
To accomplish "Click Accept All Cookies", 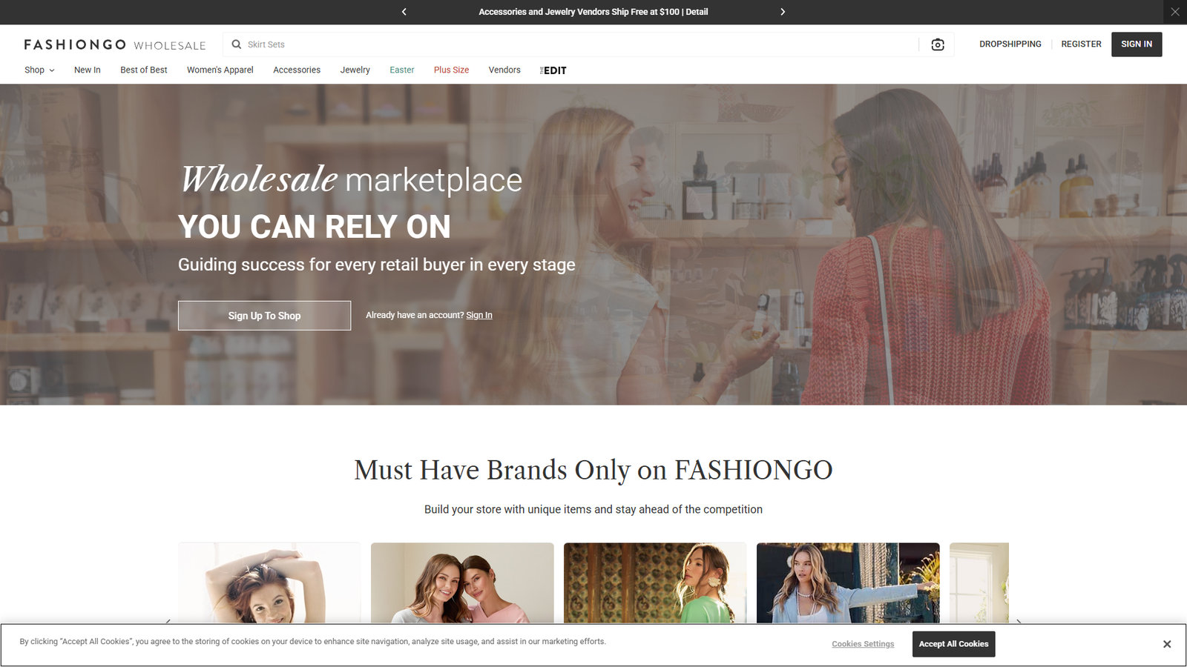I will click(x=953, y=644).
